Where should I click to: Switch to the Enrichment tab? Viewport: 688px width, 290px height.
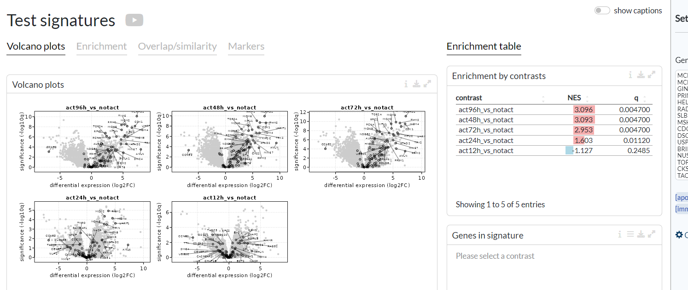tap(101, 46)
